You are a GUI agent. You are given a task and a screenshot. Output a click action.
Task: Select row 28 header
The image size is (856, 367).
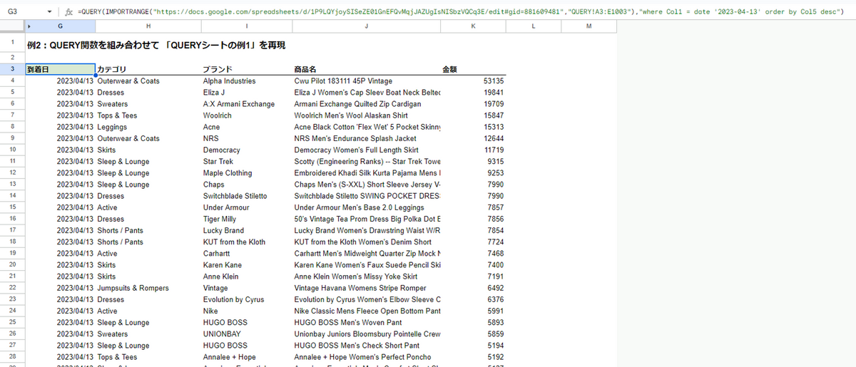pos(12,356)
